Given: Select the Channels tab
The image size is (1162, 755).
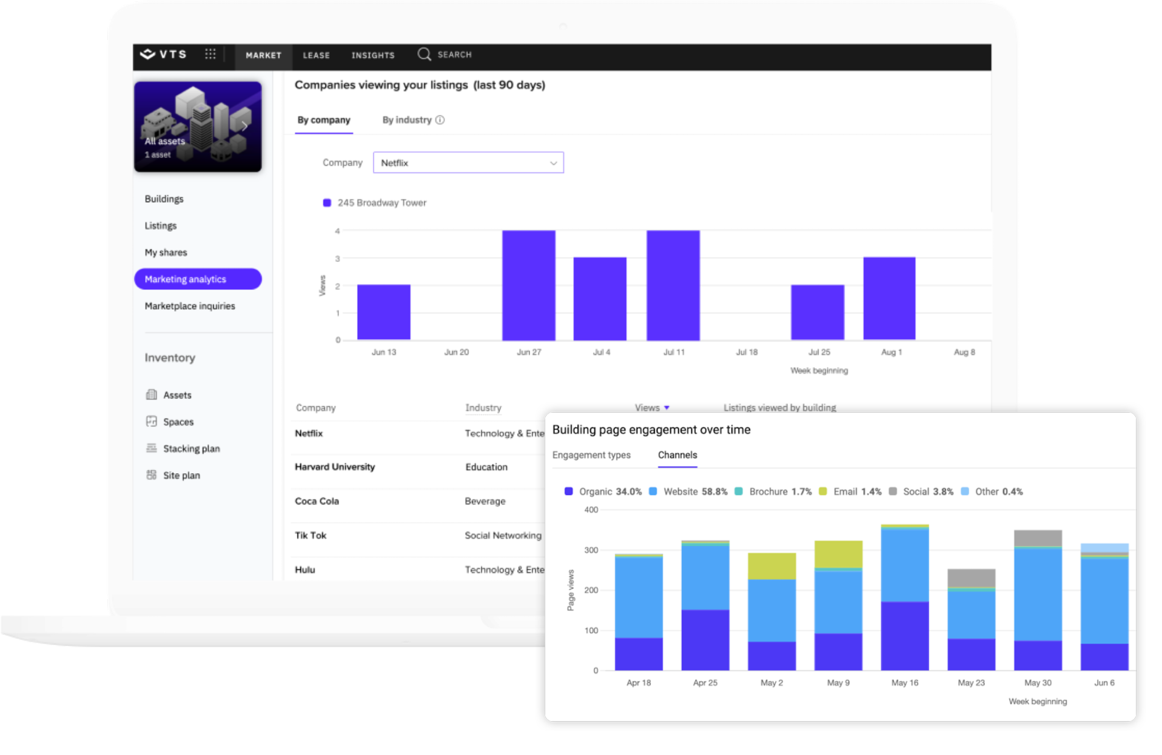Looking at the screenshot, I should pos(677,455).
